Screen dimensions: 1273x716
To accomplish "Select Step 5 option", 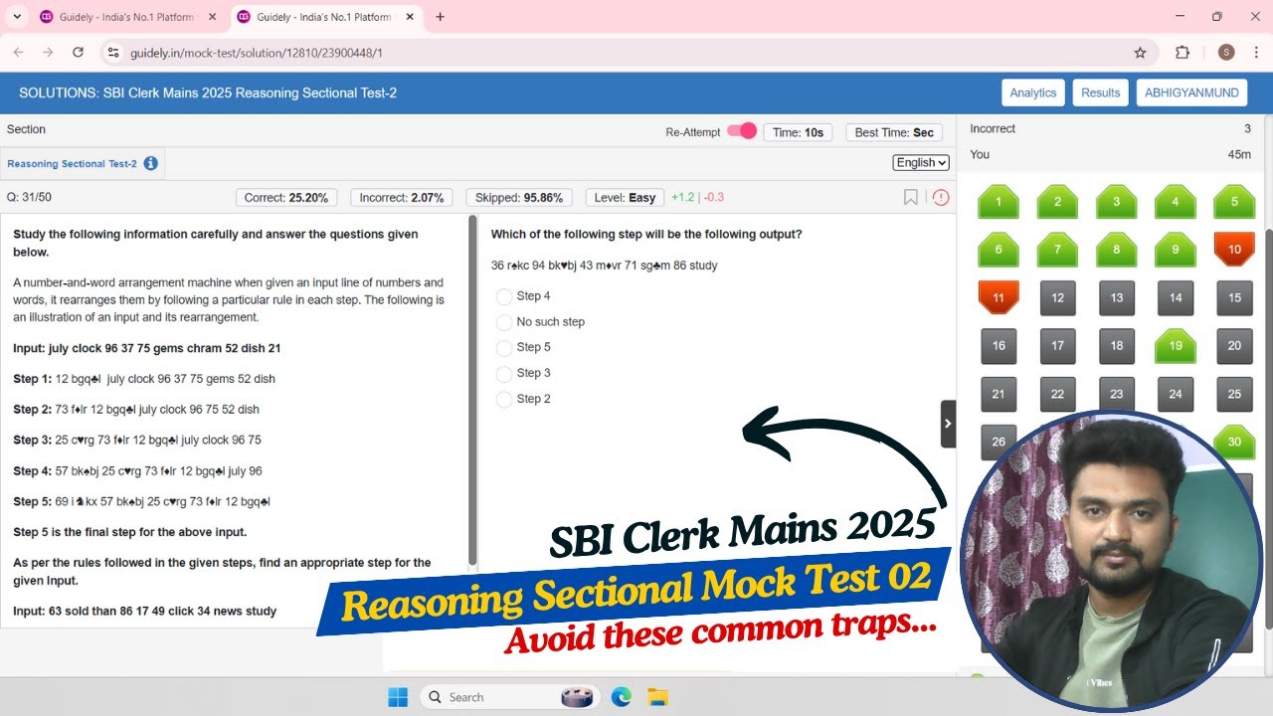I will (x=504, y=347).
